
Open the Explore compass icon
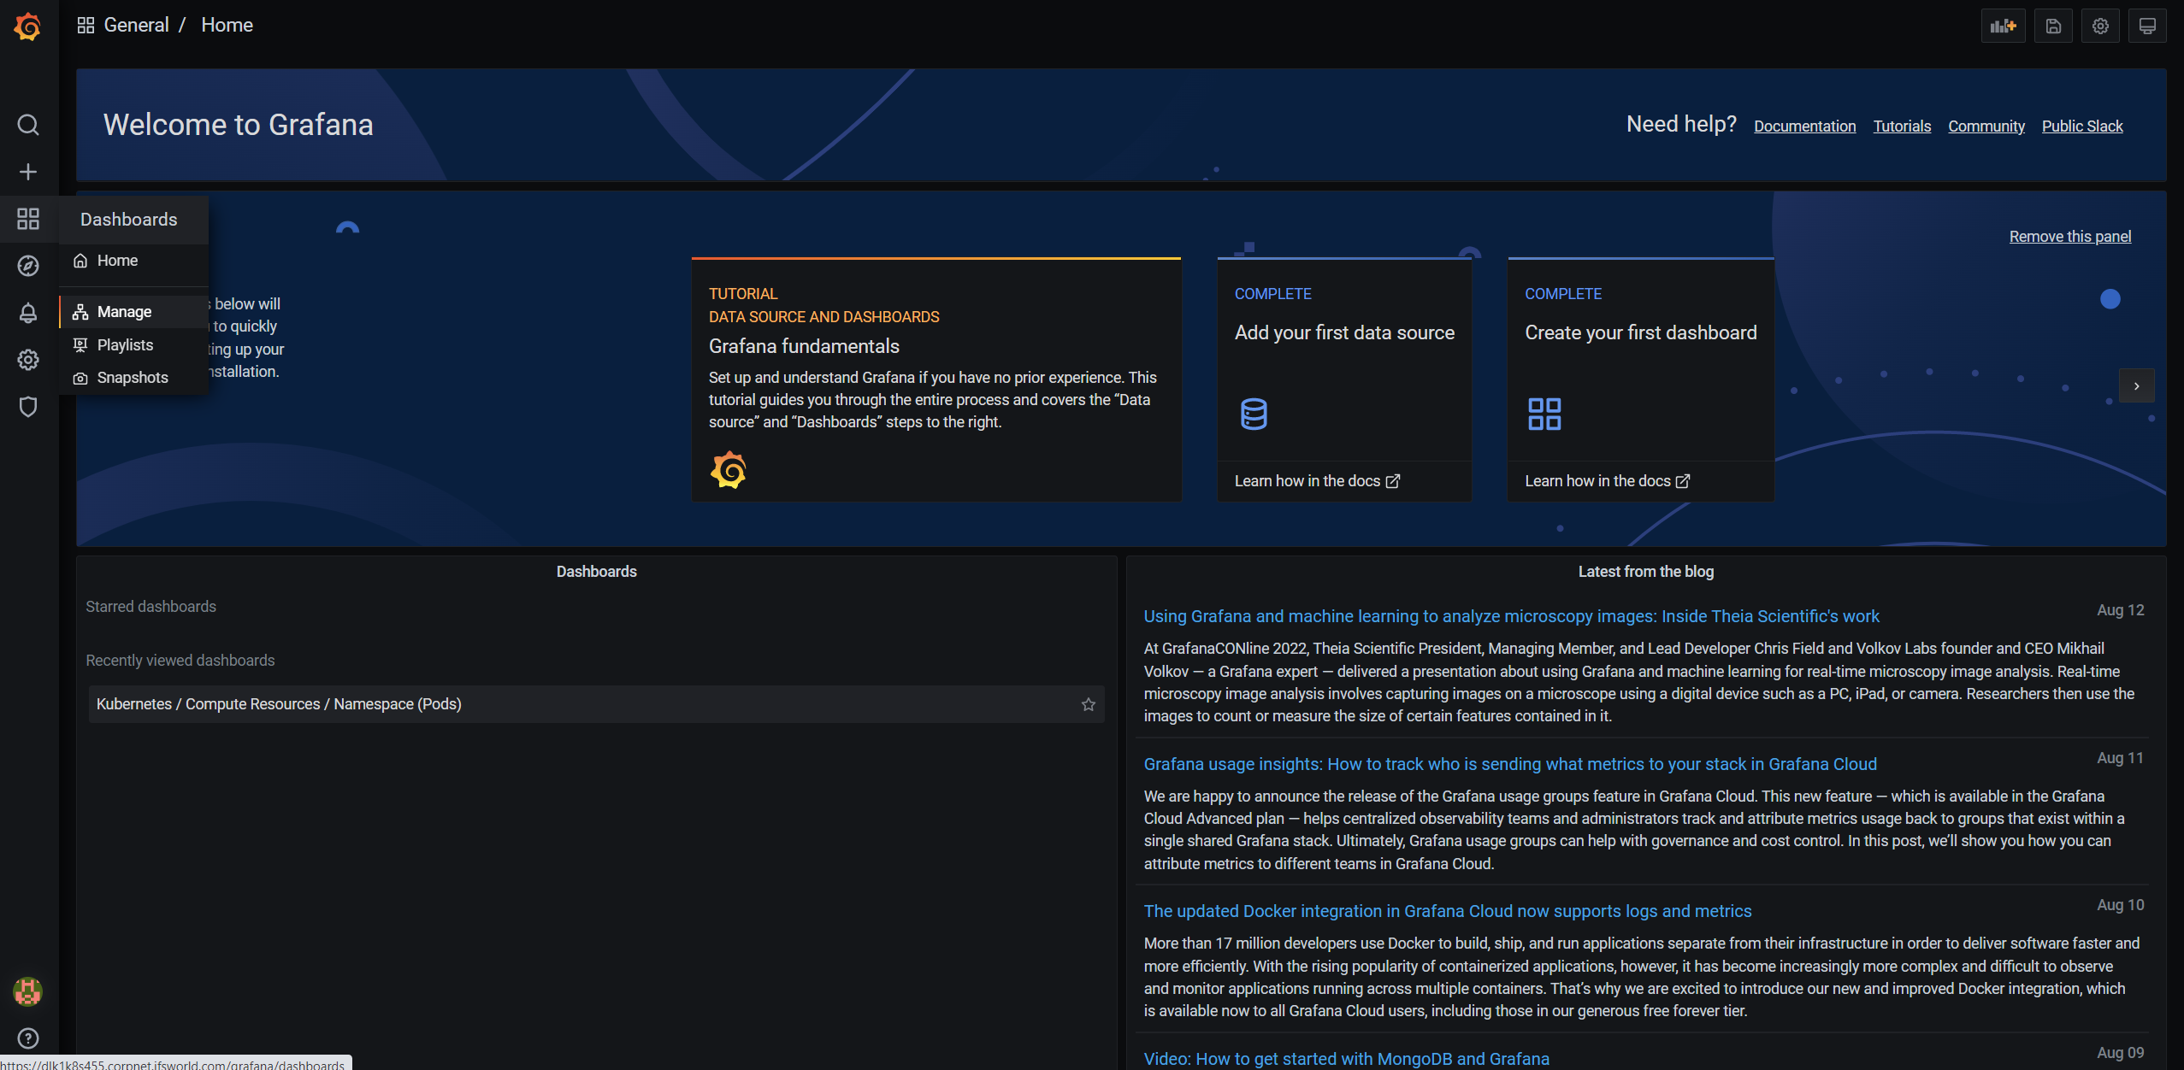point(28,266)
